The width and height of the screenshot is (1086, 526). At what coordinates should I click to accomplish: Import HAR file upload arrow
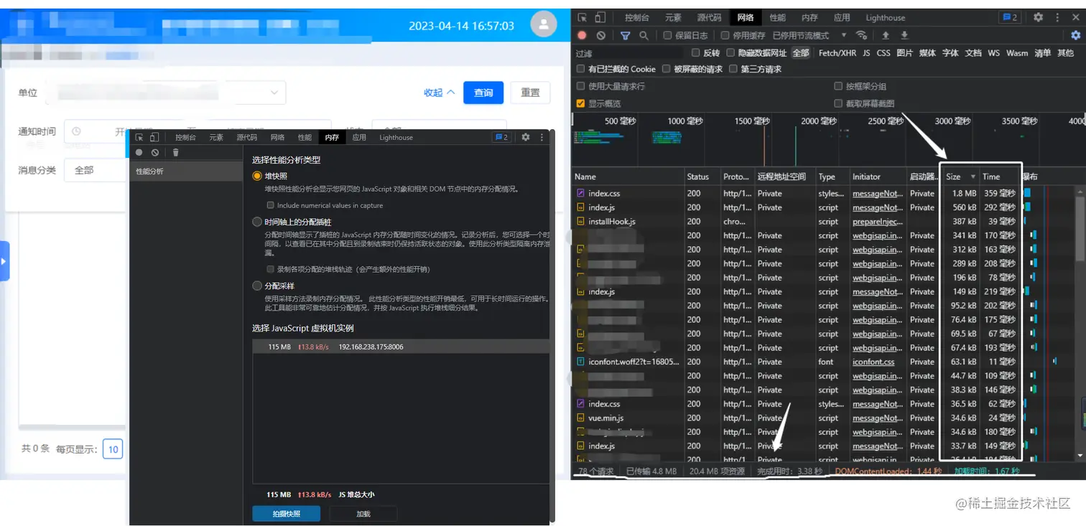(886, 35)
